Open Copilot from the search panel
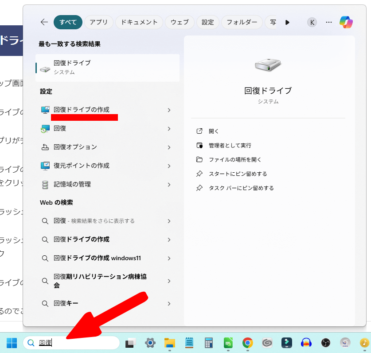371x353 pixels. (346, 22)
